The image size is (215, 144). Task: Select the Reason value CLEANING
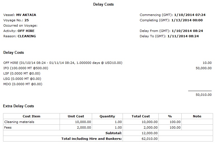(27, 36)
